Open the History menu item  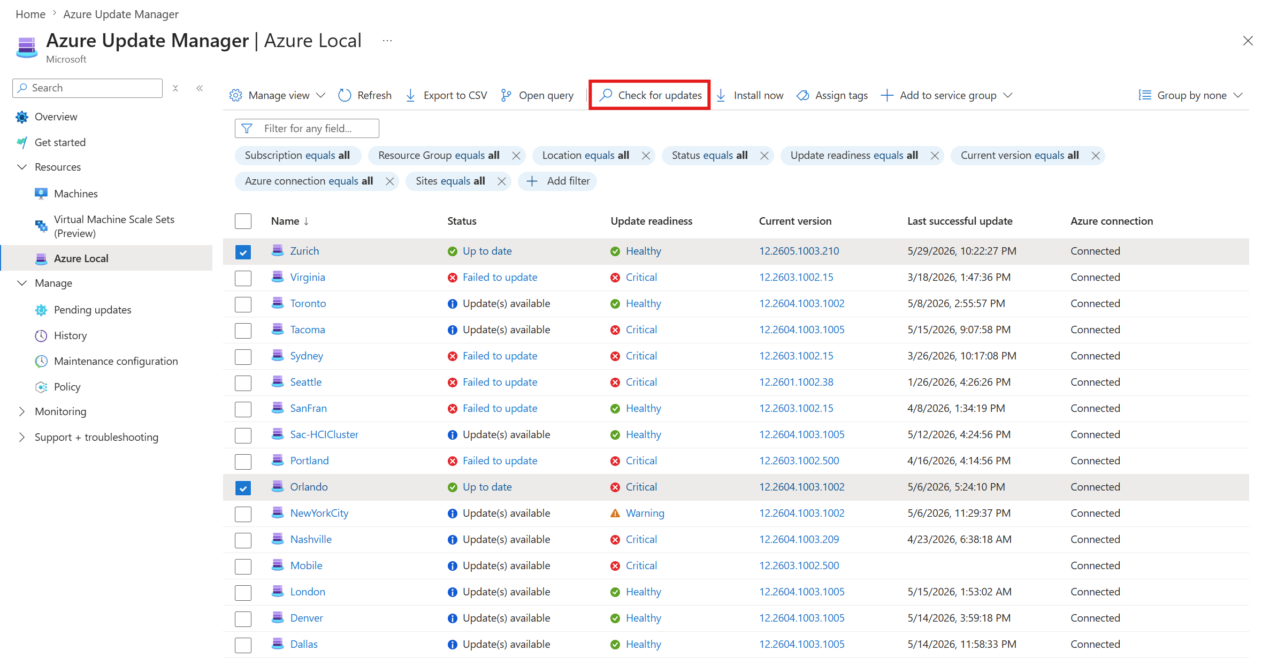(70, 335)
